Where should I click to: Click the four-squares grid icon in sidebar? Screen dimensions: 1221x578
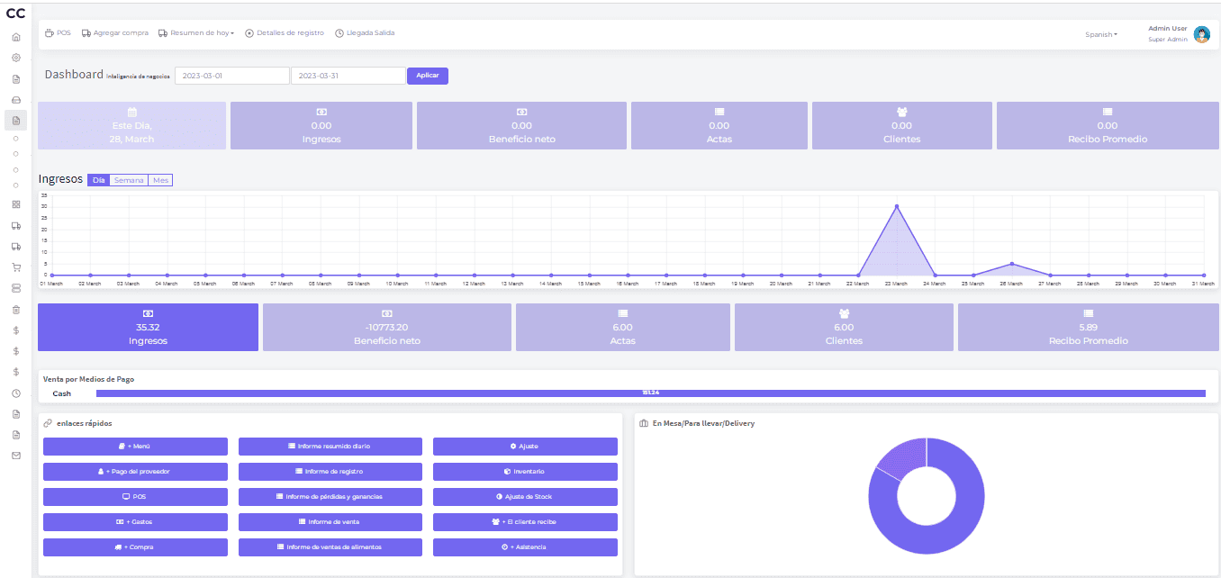coord(15,204)
